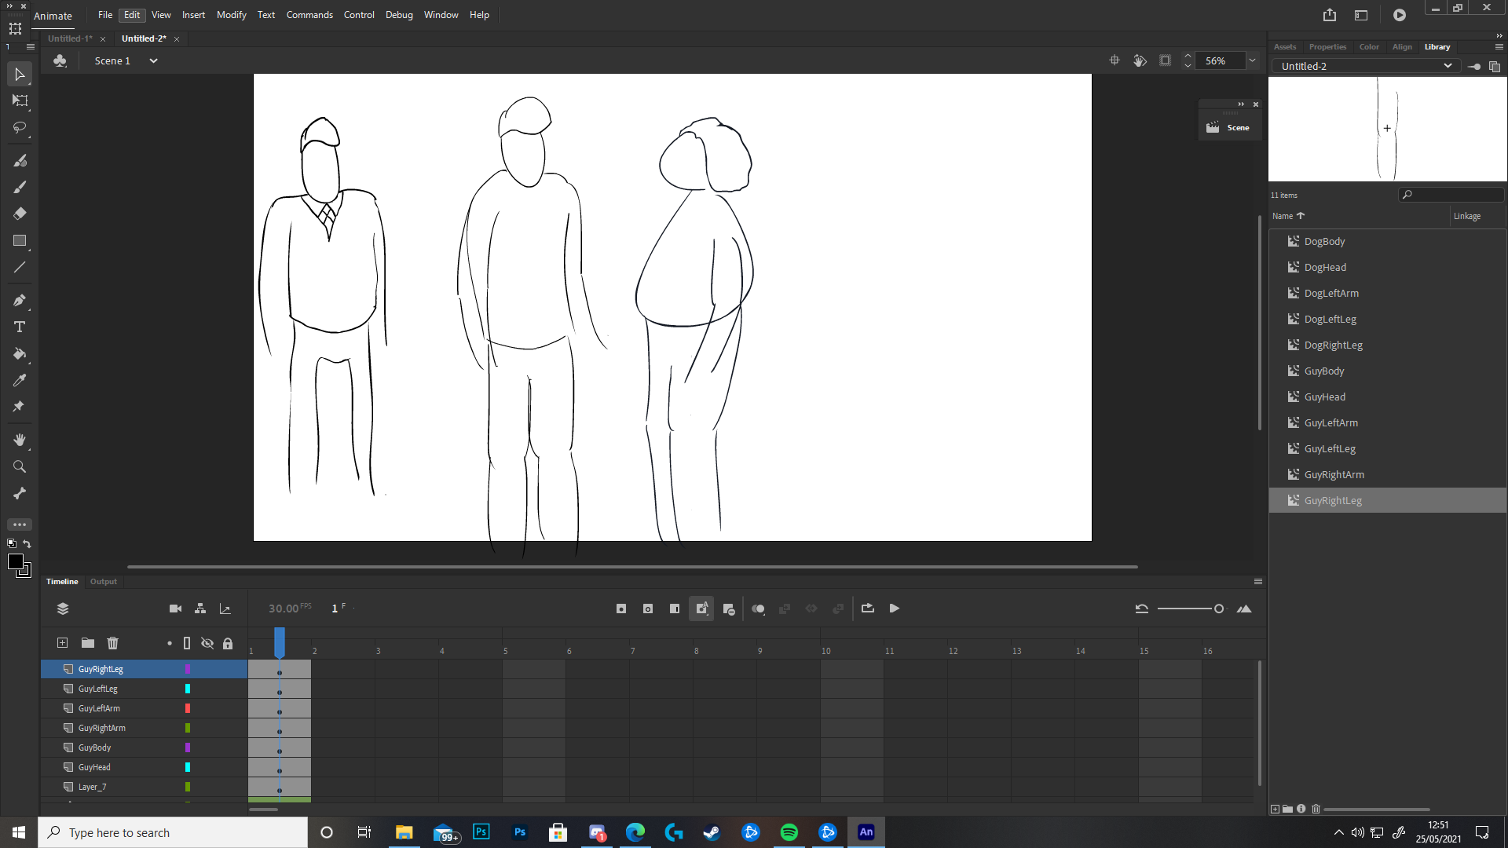Click the timeline zoom slider handle
Image resolution: width=1508 pixels, height=848 pixels.
click(x=1219, y=609)
